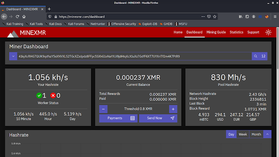
Task: Open the Firefox hamburger menu
Action: [275, 17]
